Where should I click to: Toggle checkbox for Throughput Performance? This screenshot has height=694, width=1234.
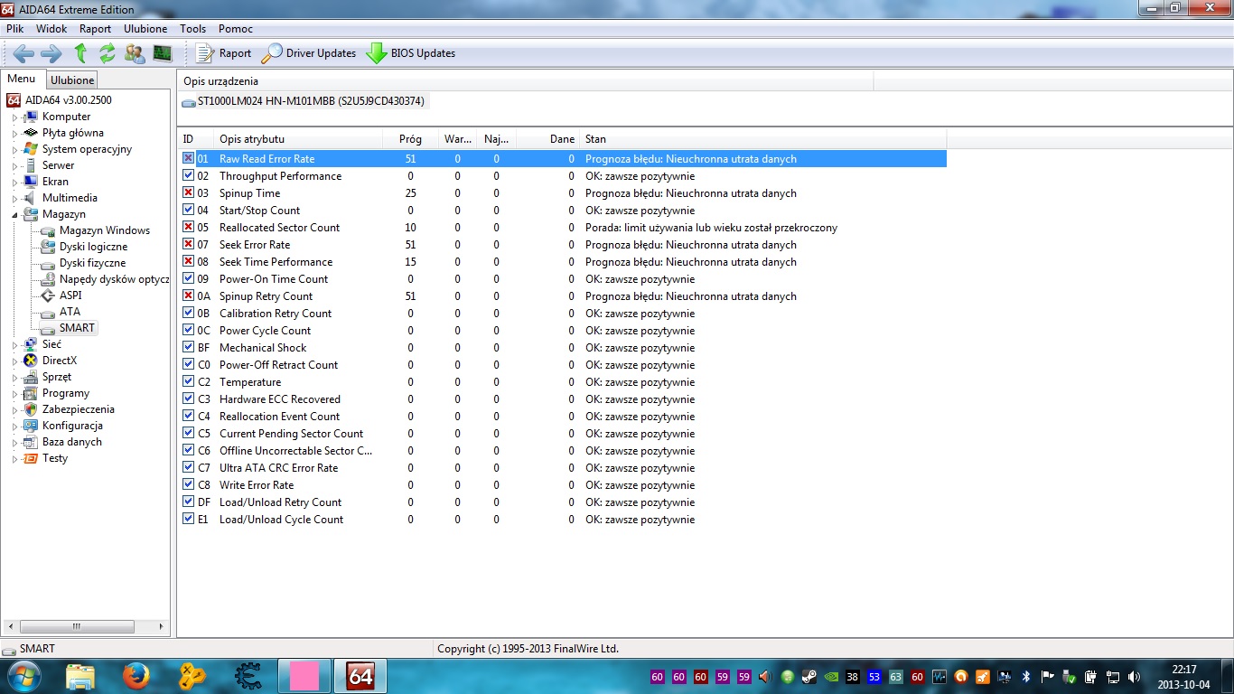click(x=188, y=175)
